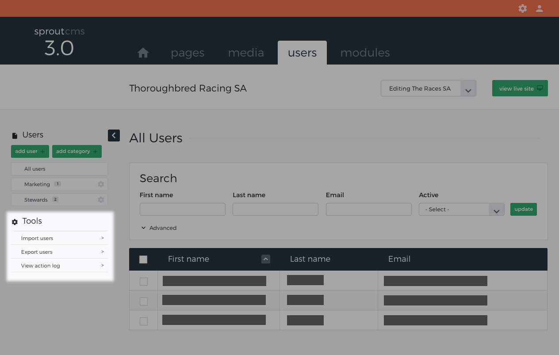This screenshot has width=559, height=355.
Task: Click the Tools gear icon heading
Action: point(15,222)
